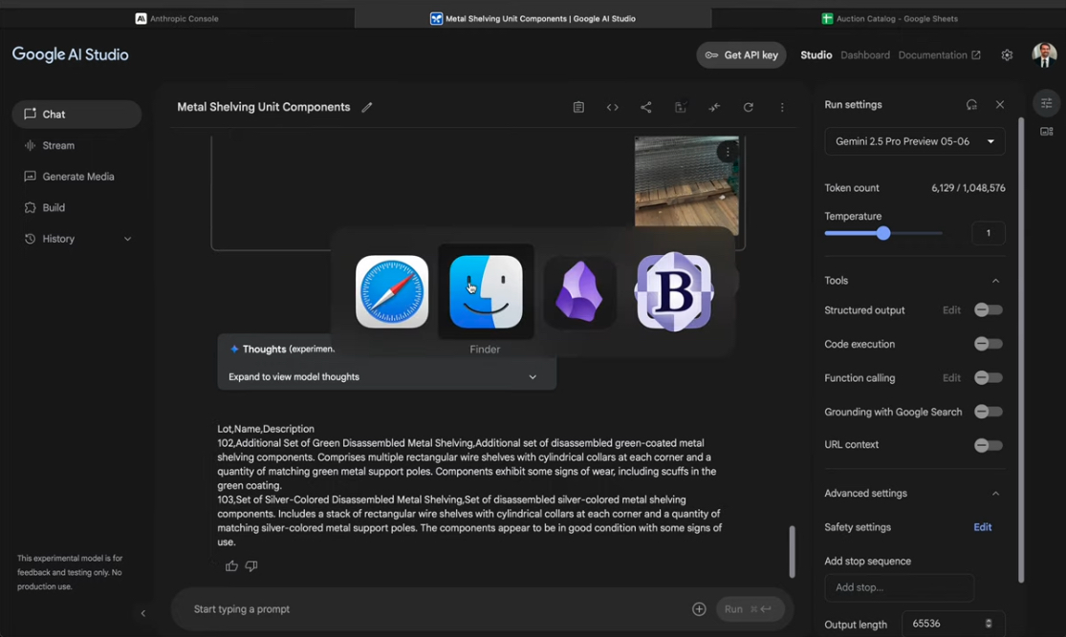Click the thumbs down feedback icon

tap(251, 566)
